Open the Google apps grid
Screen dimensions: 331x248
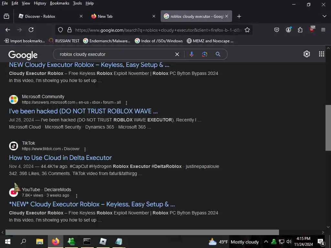[322, 54]
